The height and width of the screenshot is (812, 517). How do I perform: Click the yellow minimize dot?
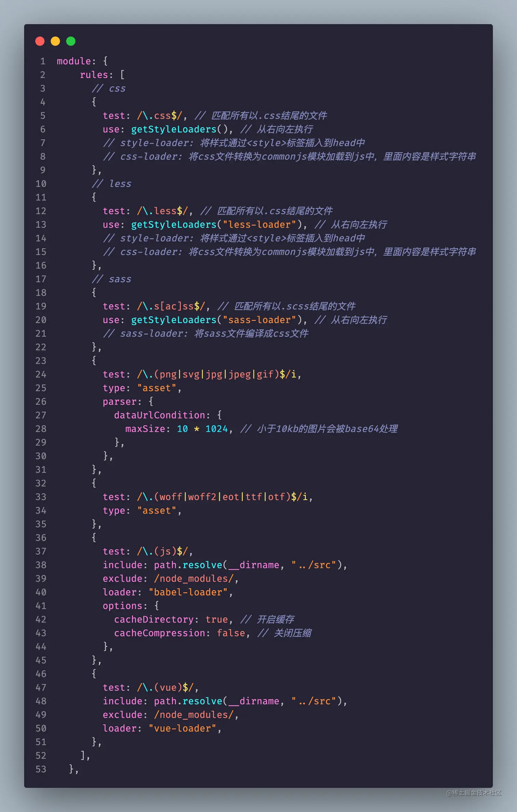coord(55,41)
